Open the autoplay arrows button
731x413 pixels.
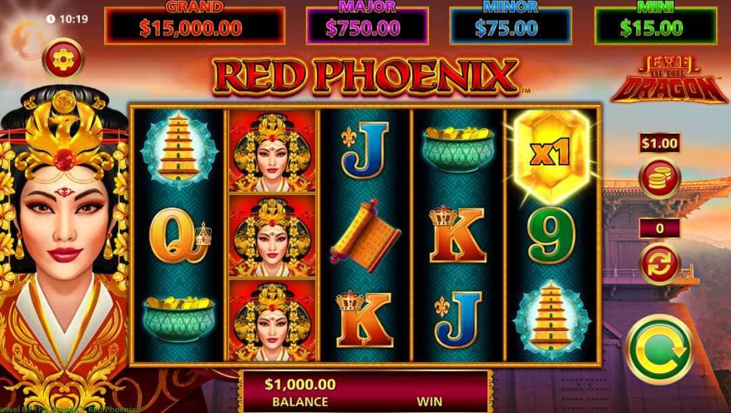tap(659, 263)
